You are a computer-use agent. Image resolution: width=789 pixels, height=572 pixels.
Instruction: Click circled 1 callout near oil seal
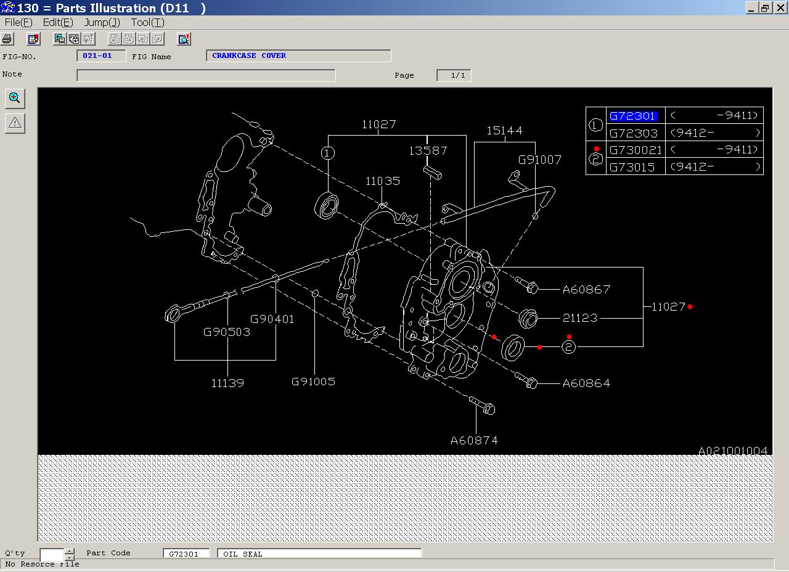click(328, 152)
